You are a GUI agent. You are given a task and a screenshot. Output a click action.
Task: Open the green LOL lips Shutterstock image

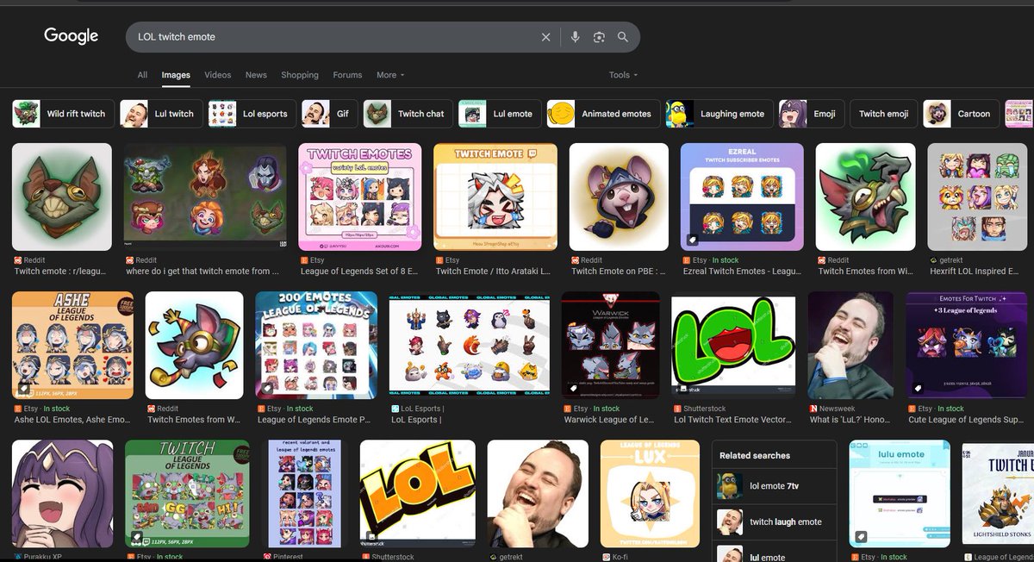(733, 345)
